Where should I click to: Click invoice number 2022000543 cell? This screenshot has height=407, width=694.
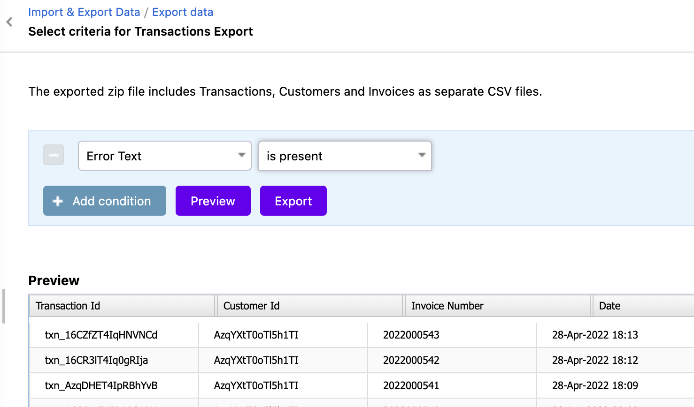pyautogui.click(x=411, y=335)
